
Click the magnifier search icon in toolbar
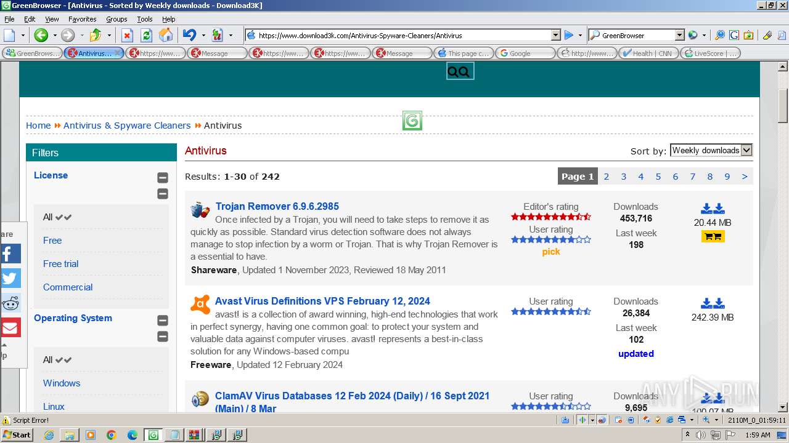click(719, 35)
